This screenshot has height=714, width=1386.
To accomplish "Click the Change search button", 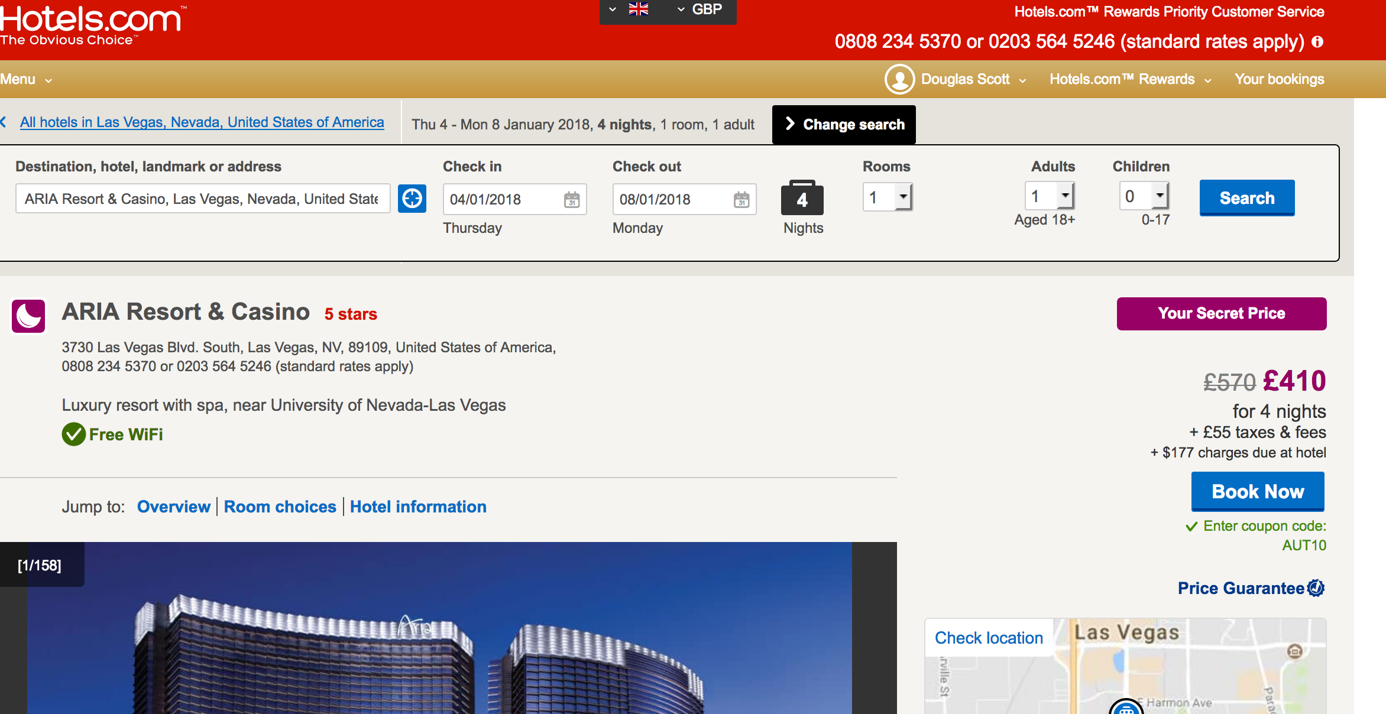I will 844,125.
